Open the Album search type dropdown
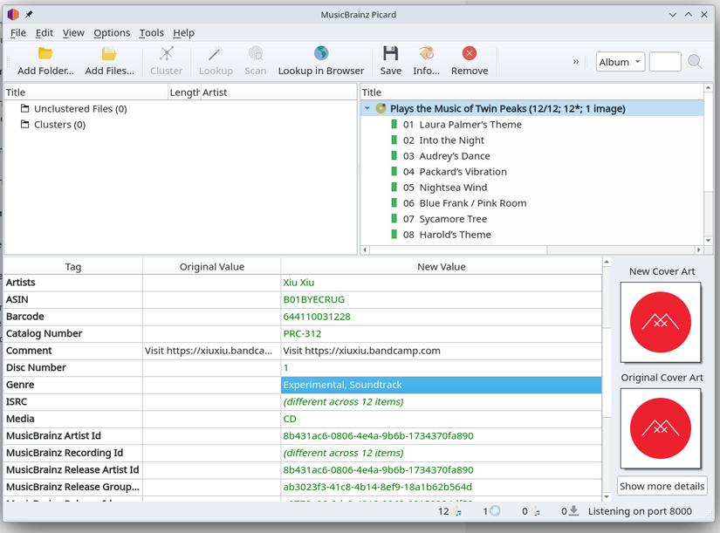 [621, 62]
